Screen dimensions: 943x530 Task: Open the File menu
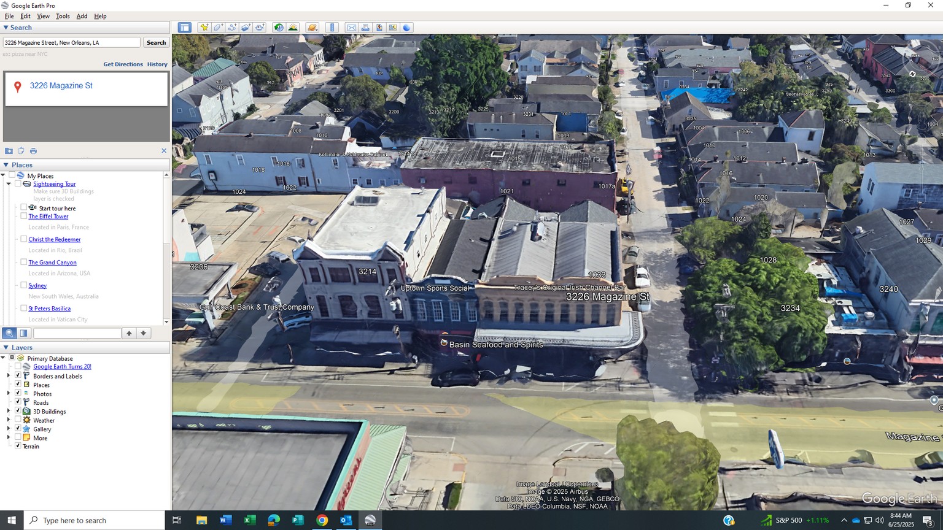[x=9, y=16]
